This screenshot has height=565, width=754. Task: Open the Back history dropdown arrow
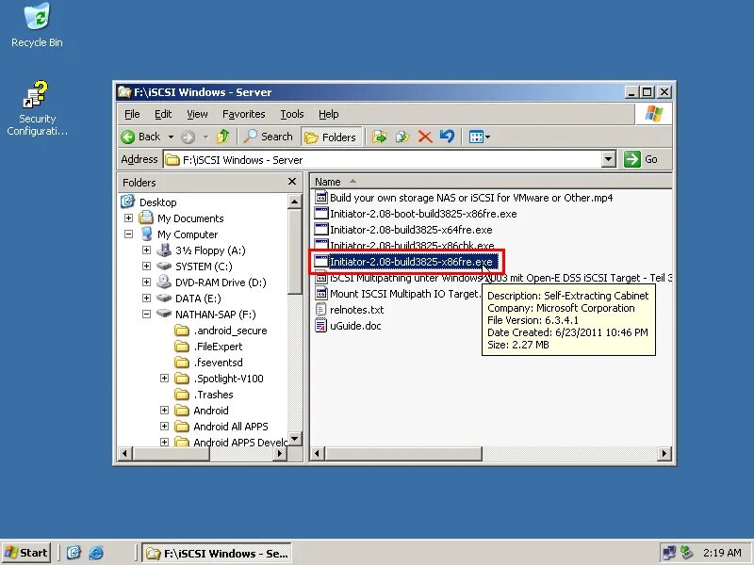coord(171,137)
